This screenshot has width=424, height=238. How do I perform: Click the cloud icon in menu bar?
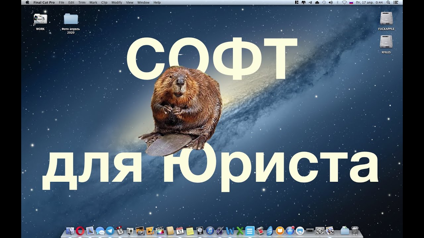click(317, 2)
